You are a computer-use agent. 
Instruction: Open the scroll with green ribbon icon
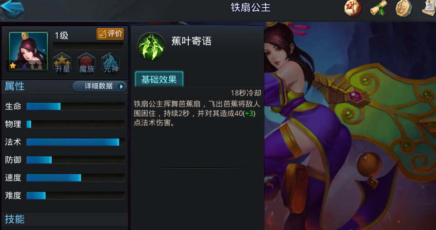coord(379,8)
